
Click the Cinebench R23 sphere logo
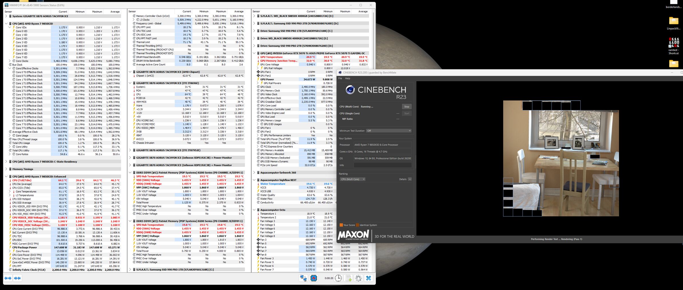tap(350, 90)
